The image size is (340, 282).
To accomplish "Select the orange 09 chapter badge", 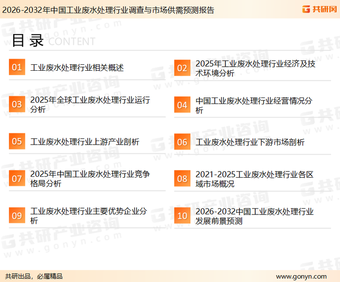I will [17, 215].
